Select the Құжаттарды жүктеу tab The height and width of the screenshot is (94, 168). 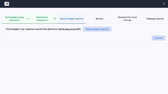click(x=72, y=19)
